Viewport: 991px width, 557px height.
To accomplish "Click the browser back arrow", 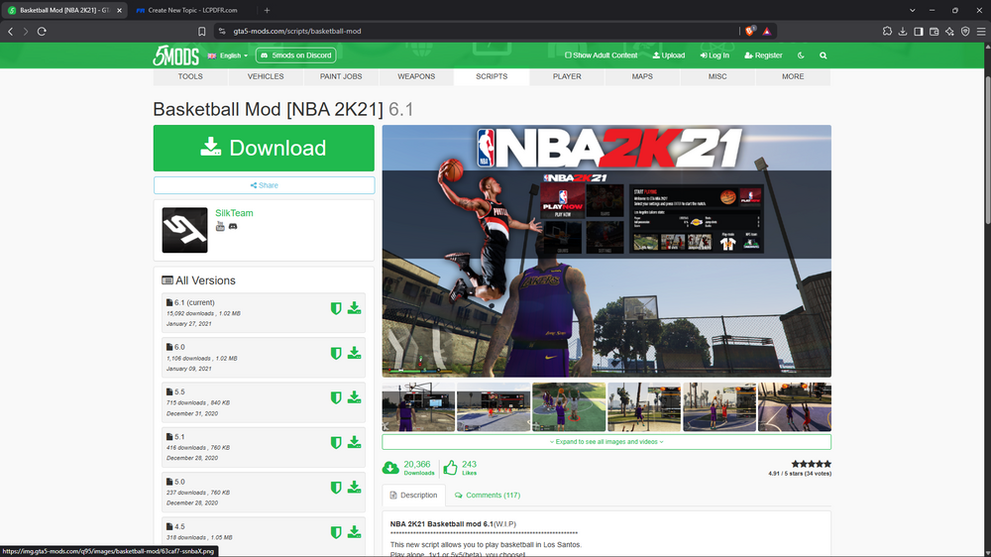I will pyautogui.click(x=11, y=31).
